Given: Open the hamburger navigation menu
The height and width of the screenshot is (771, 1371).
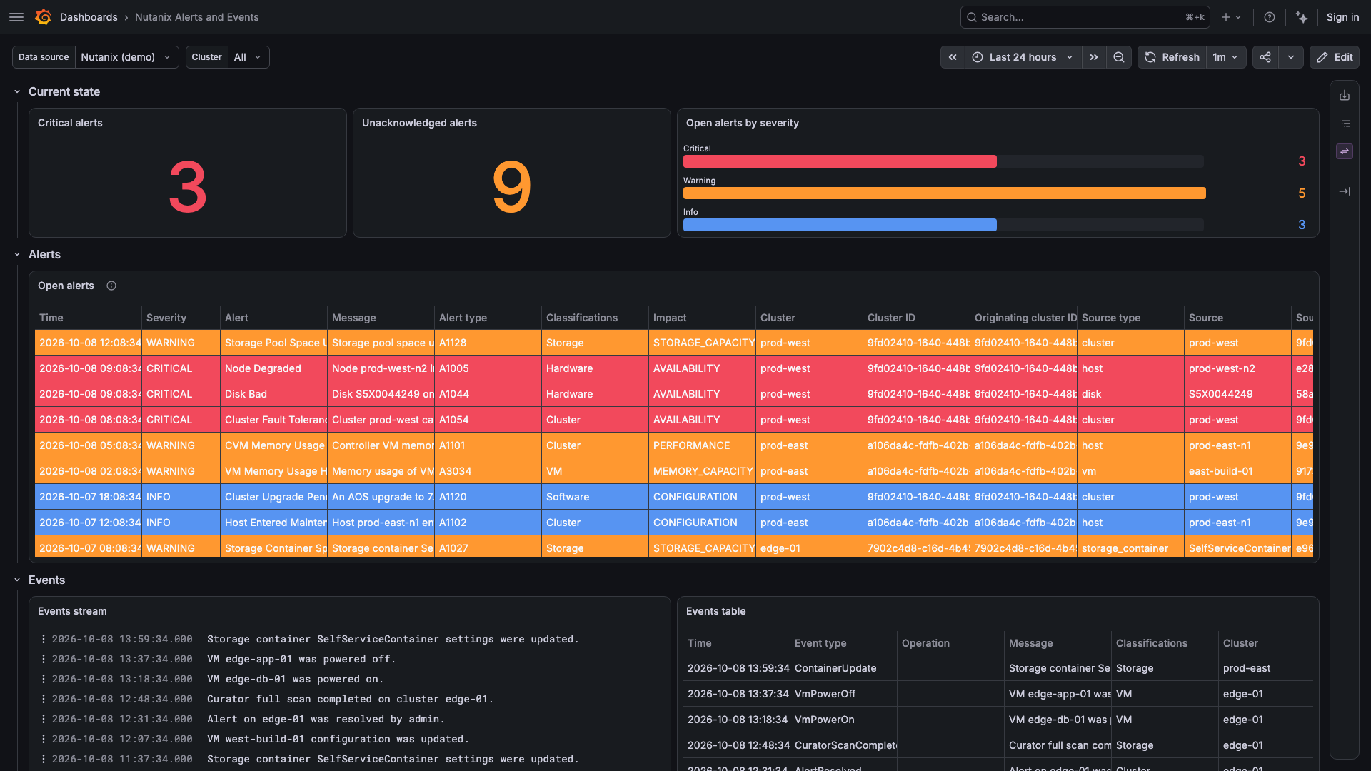Looking at the screenshot, I should (16, 17).
